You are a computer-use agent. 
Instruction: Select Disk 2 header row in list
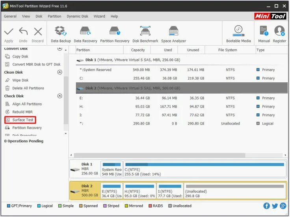[x=182, y=88]
